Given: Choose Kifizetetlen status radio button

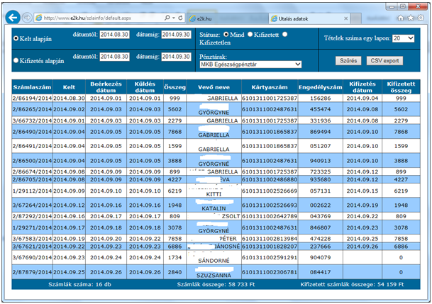Looking at the screenshot, I should coord(285,35).
